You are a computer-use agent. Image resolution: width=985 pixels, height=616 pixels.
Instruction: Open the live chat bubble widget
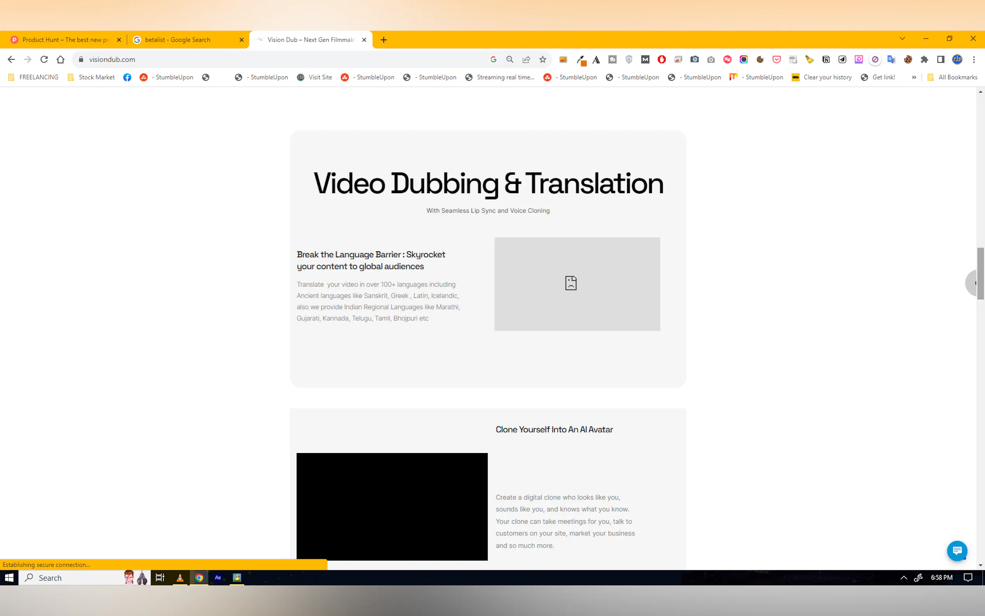(957, 551)
